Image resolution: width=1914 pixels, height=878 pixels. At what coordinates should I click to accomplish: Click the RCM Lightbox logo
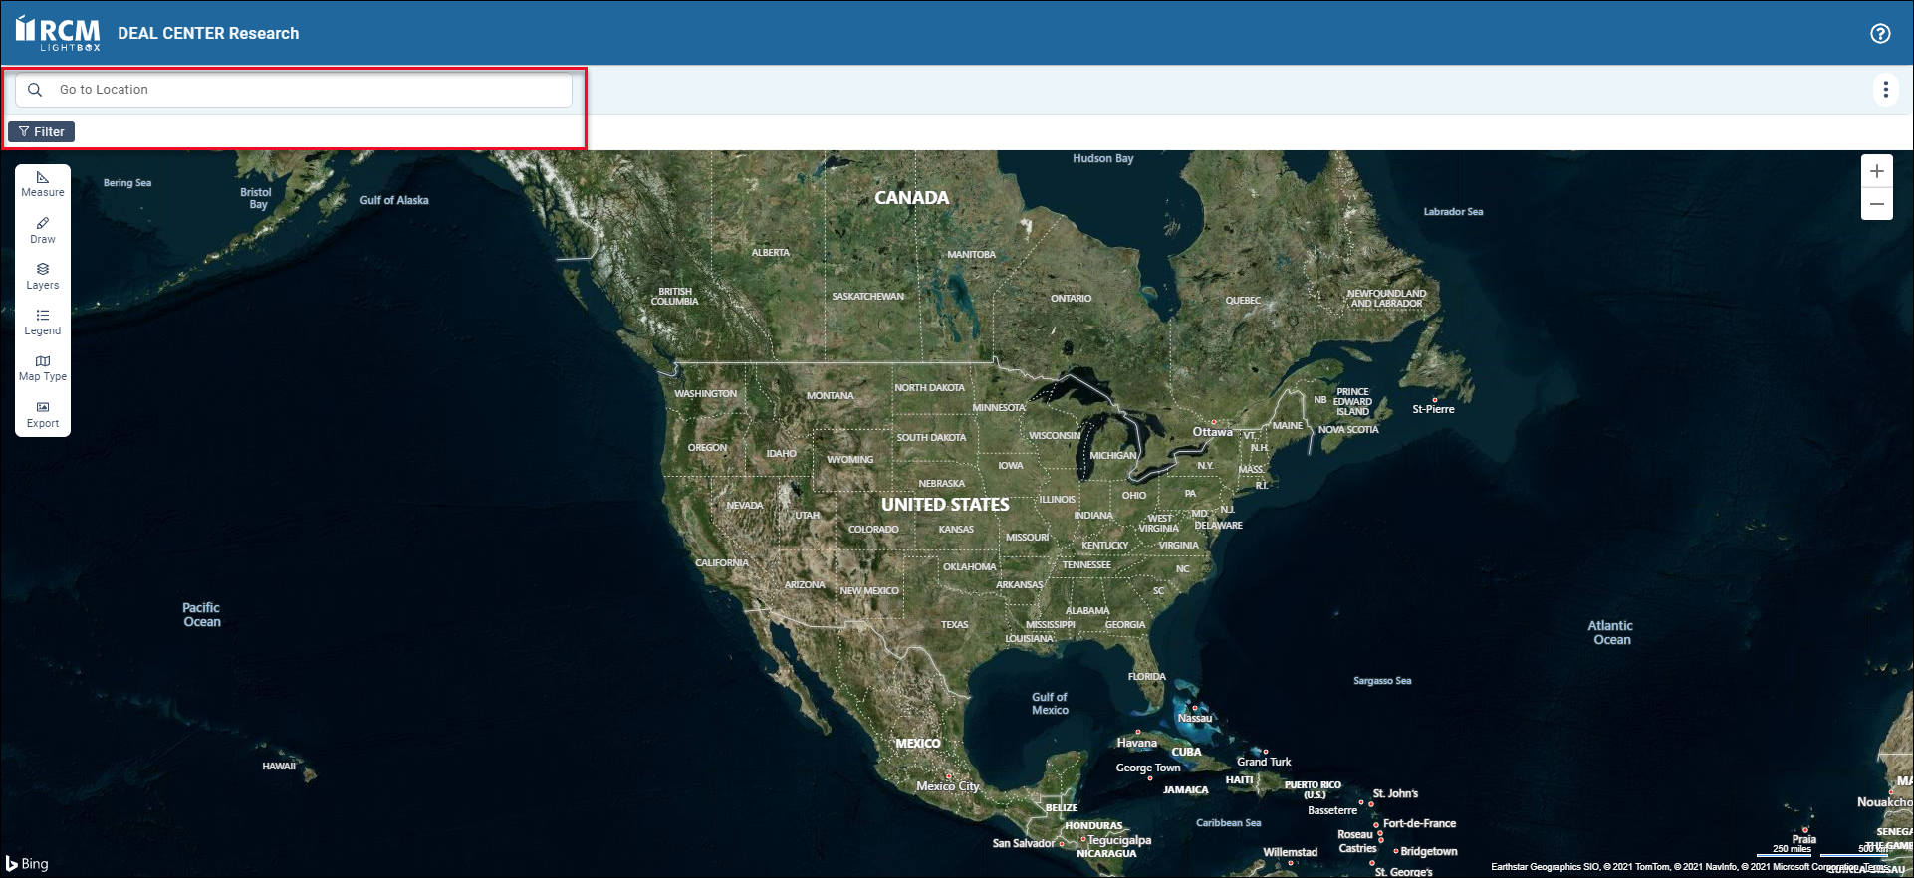58,33
